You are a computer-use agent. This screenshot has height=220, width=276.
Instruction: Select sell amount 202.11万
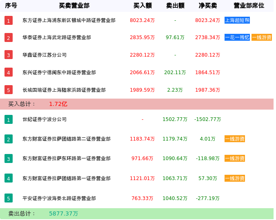(x=175, y=73)
